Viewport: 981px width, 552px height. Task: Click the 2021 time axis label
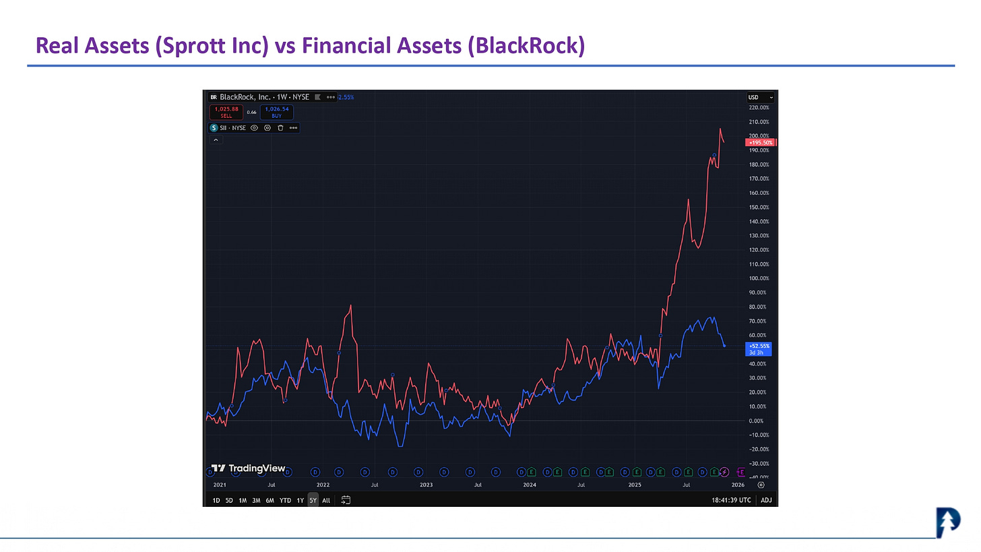coord(220,485)
